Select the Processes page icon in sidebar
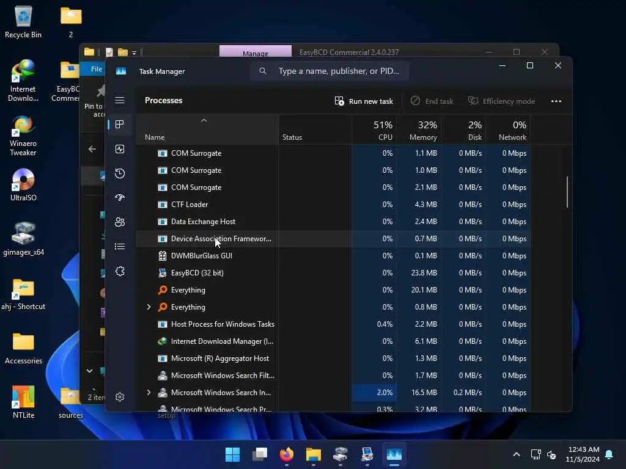This screenshot has width=626, height=469. pos(119,125)
